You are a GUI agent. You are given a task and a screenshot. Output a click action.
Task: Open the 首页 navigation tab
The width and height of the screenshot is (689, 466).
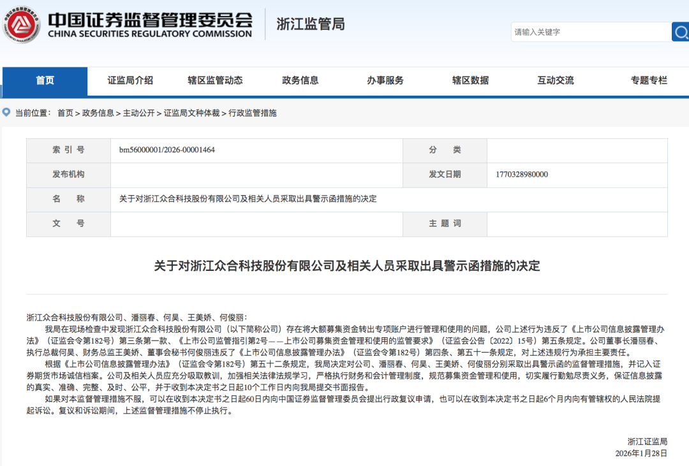click(45, 81)
